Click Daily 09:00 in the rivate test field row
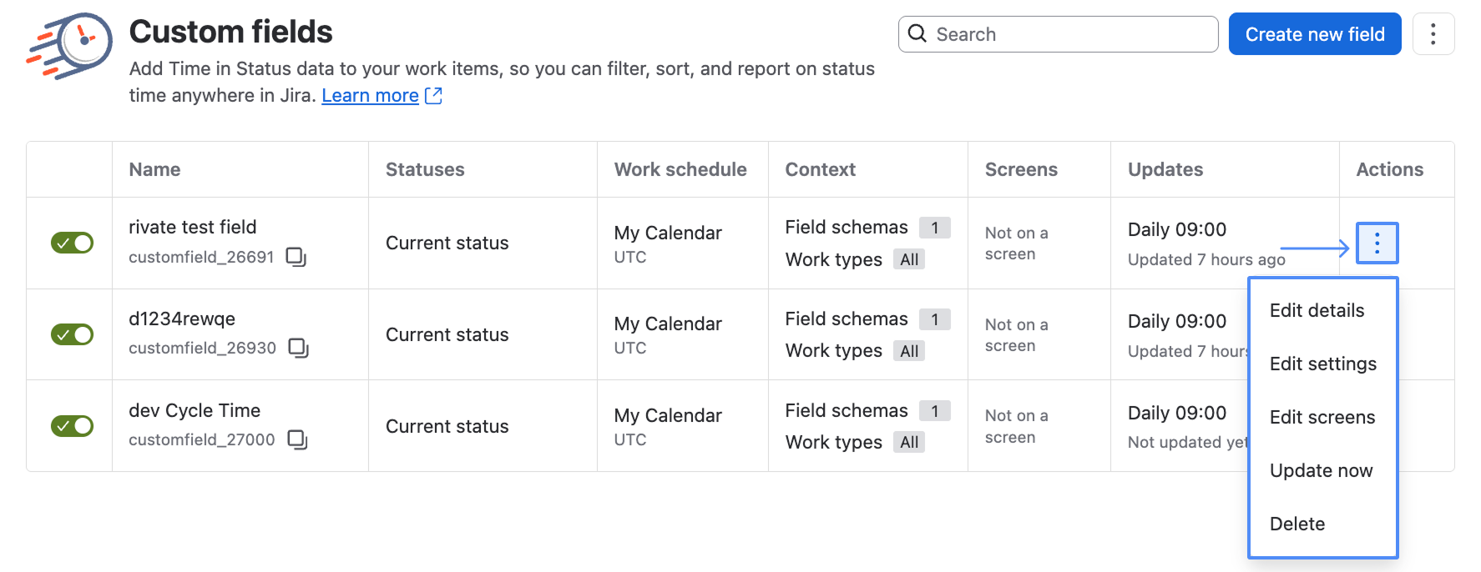 pyautogui.click(x=1177, y=229)
